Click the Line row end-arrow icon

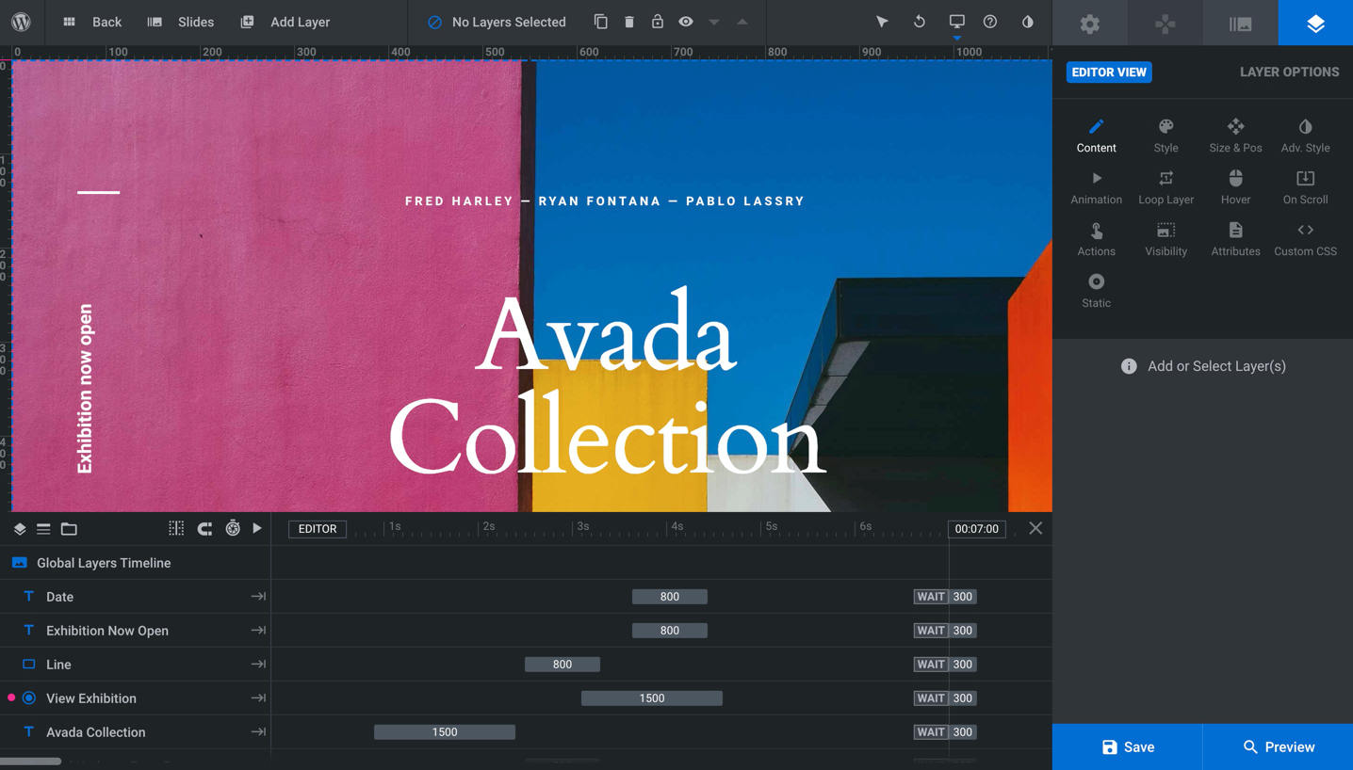258,665
